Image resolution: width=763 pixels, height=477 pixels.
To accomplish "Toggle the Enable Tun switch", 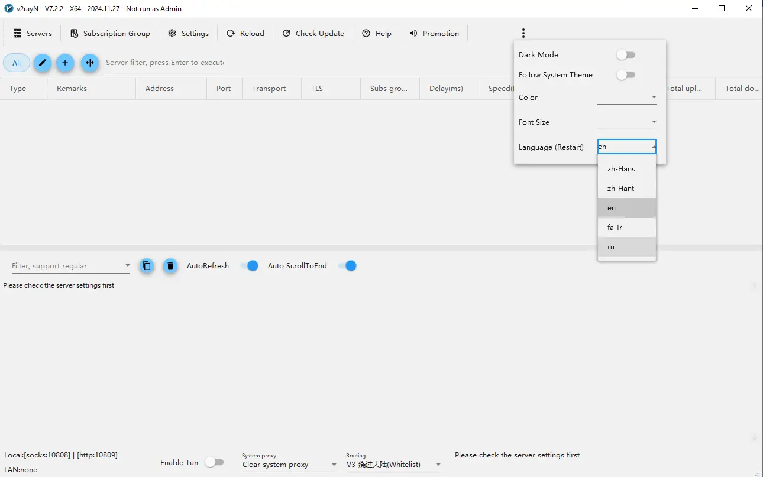I will tap(214, 462).
